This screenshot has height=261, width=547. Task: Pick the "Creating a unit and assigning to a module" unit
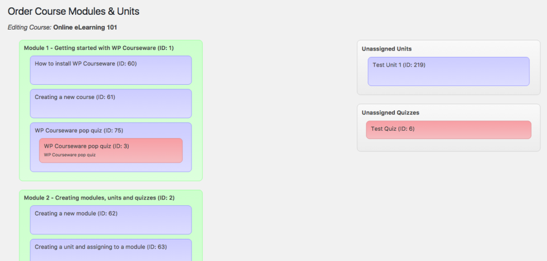click(100, 247)
